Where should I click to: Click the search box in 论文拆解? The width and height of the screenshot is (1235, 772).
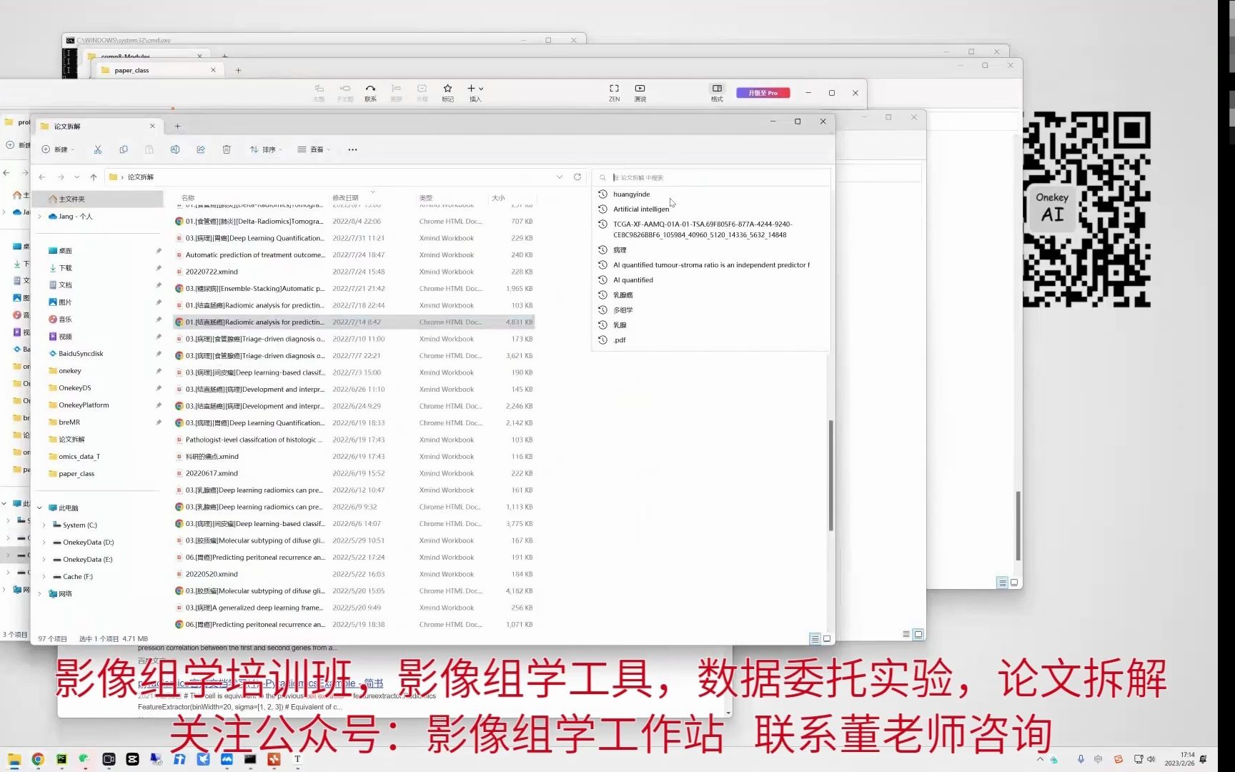[711, 177]
